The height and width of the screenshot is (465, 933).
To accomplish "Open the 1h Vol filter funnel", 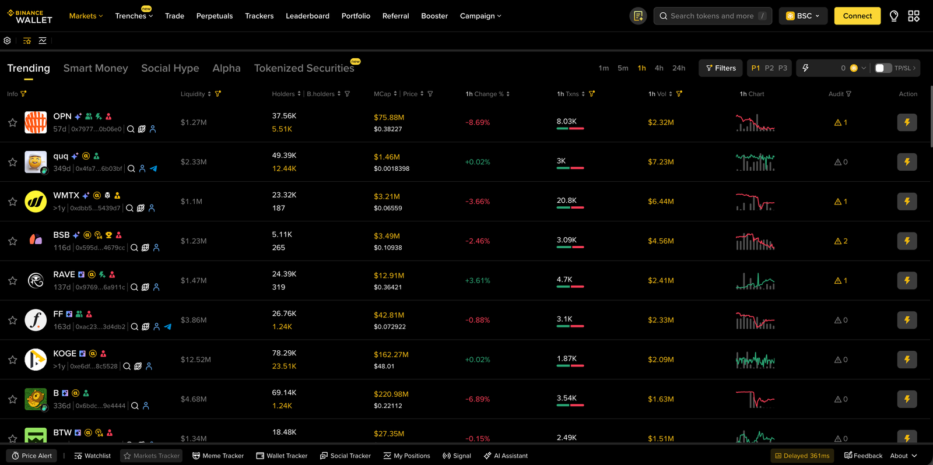I will [679, 94].
